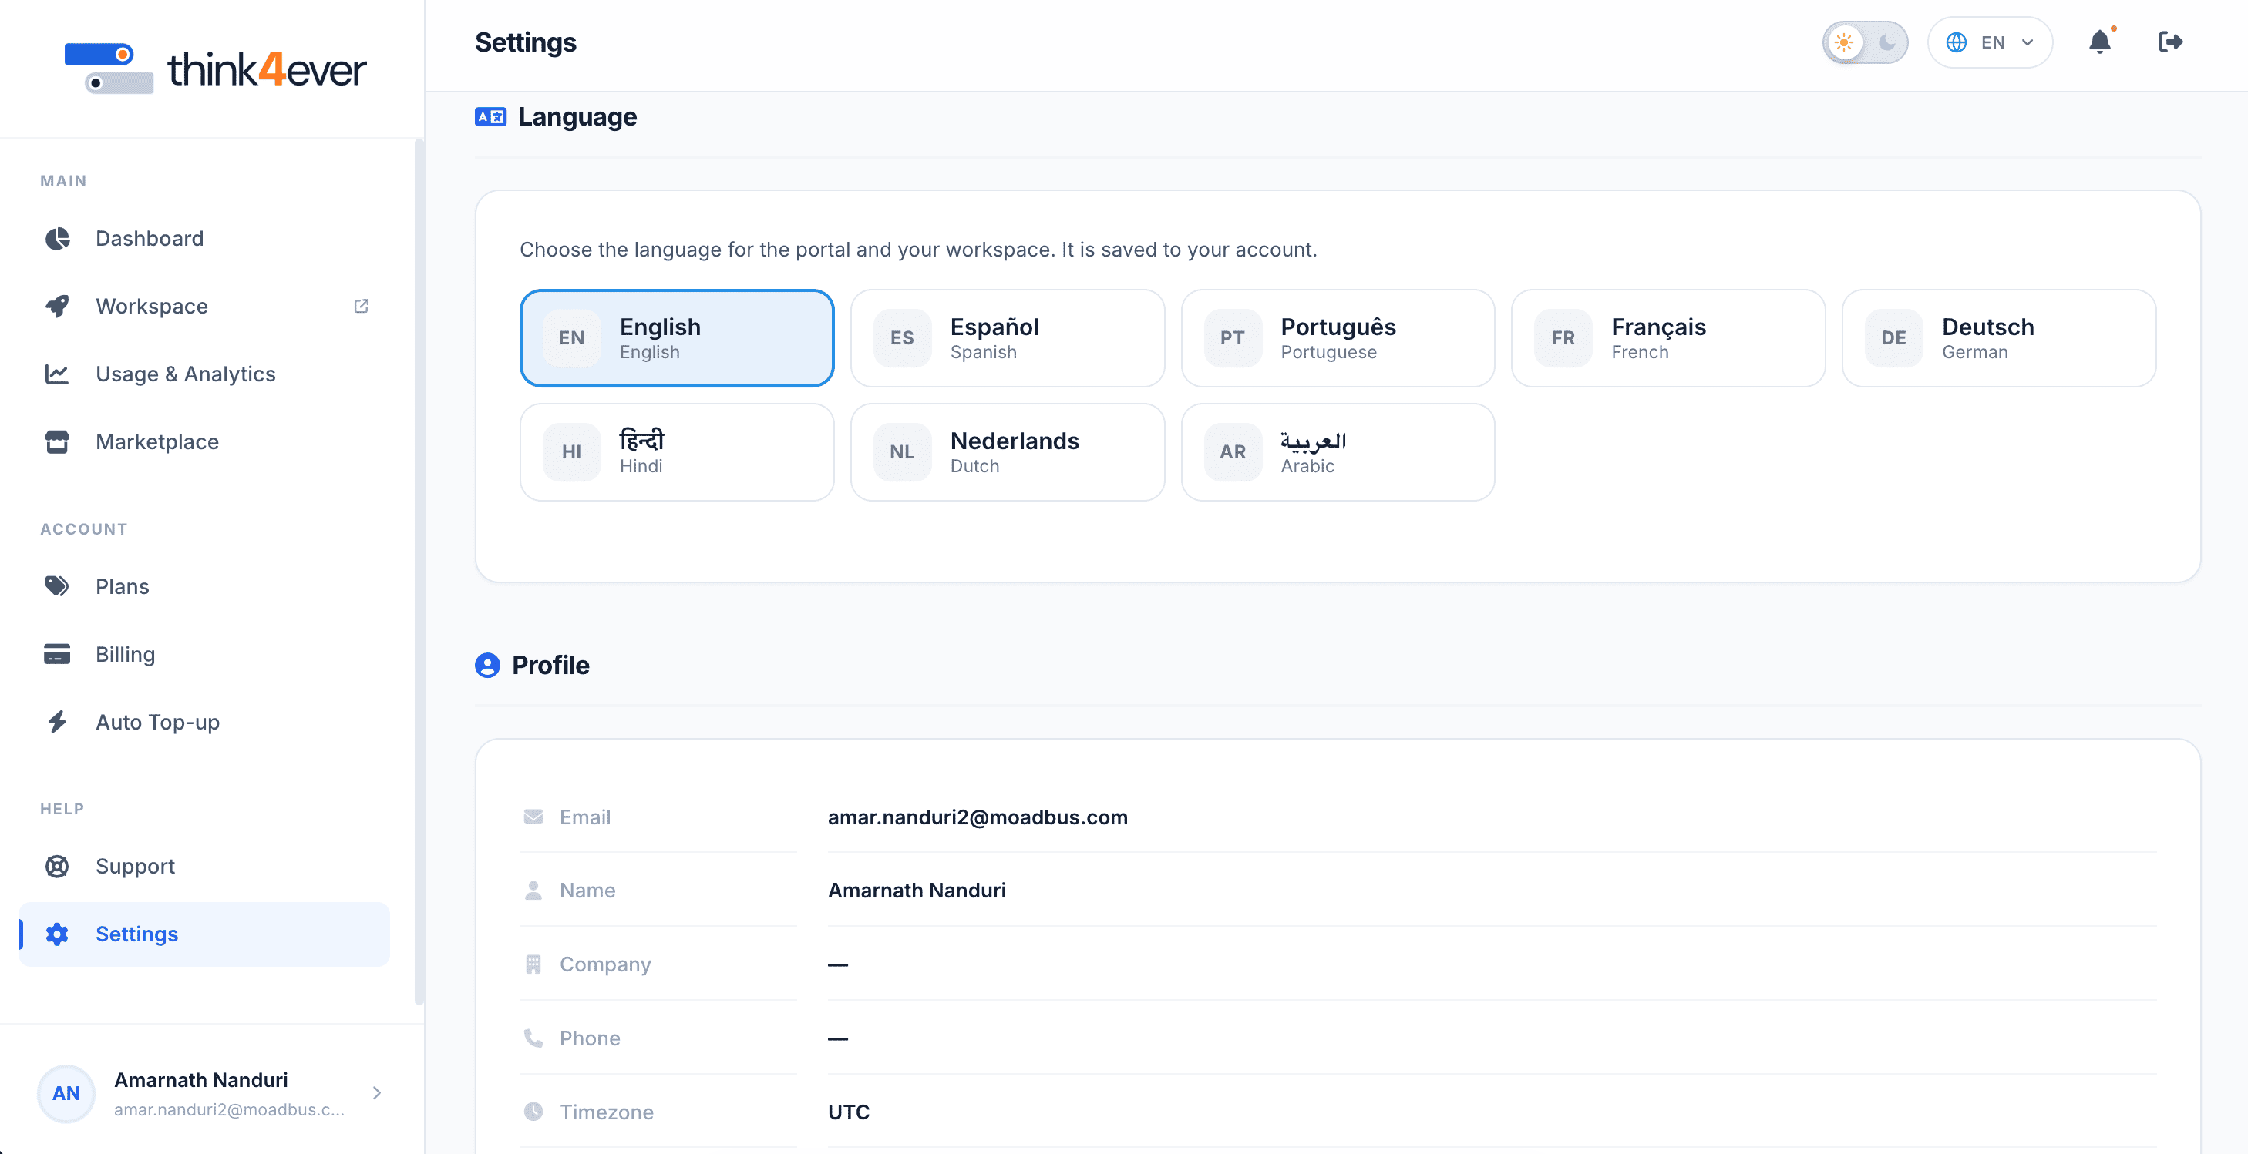Select Français language card
Screen dimensions: 2248x1154
1668,338
